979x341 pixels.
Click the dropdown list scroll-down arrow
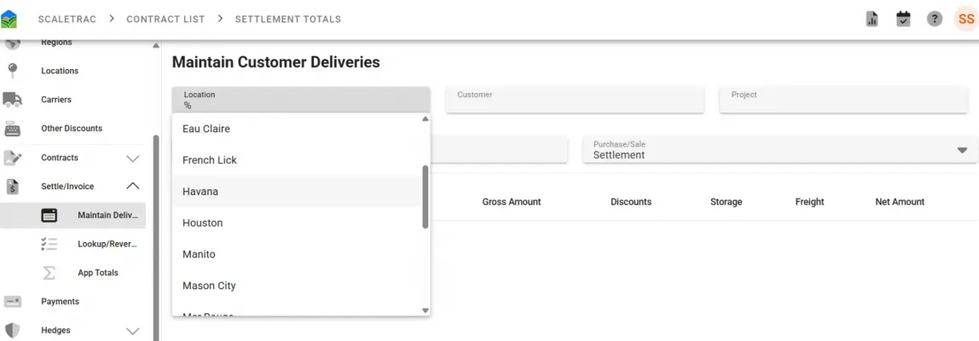[x=426, y=310]
